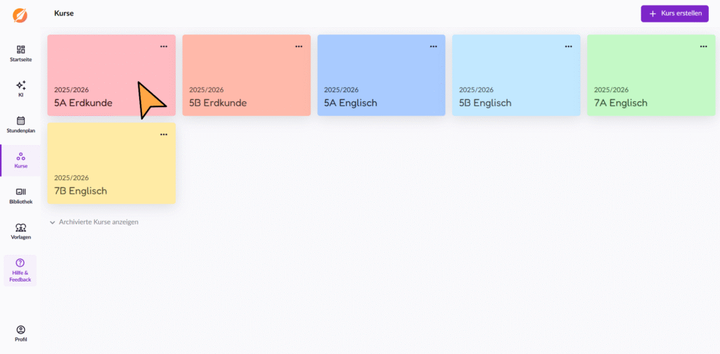Open the KI sparkle icon
The height and width of the screenshot is (354, 720).
tap(20, 85)
